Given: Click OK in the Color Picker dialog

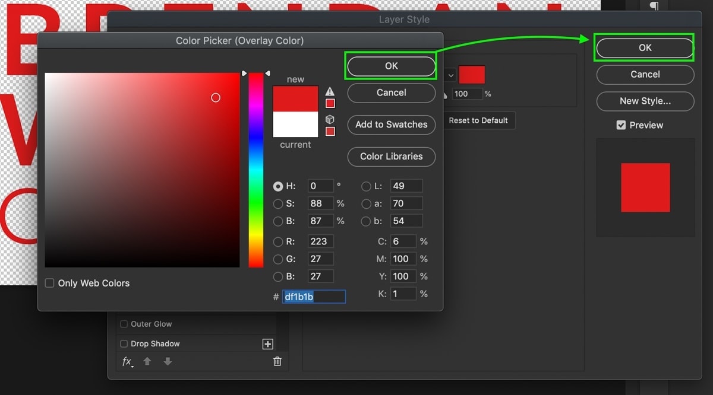Looking at the screenshot, I should pos(392,66).
